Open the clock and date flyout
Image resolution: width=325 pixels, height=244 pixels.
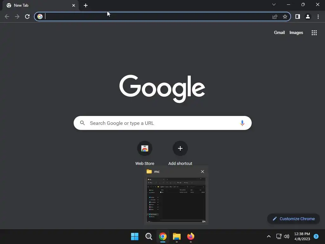tap(302, 236)
